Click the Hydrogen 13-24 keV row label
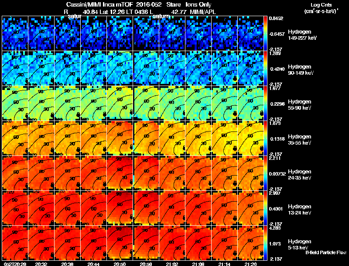 tap(300, 210)
